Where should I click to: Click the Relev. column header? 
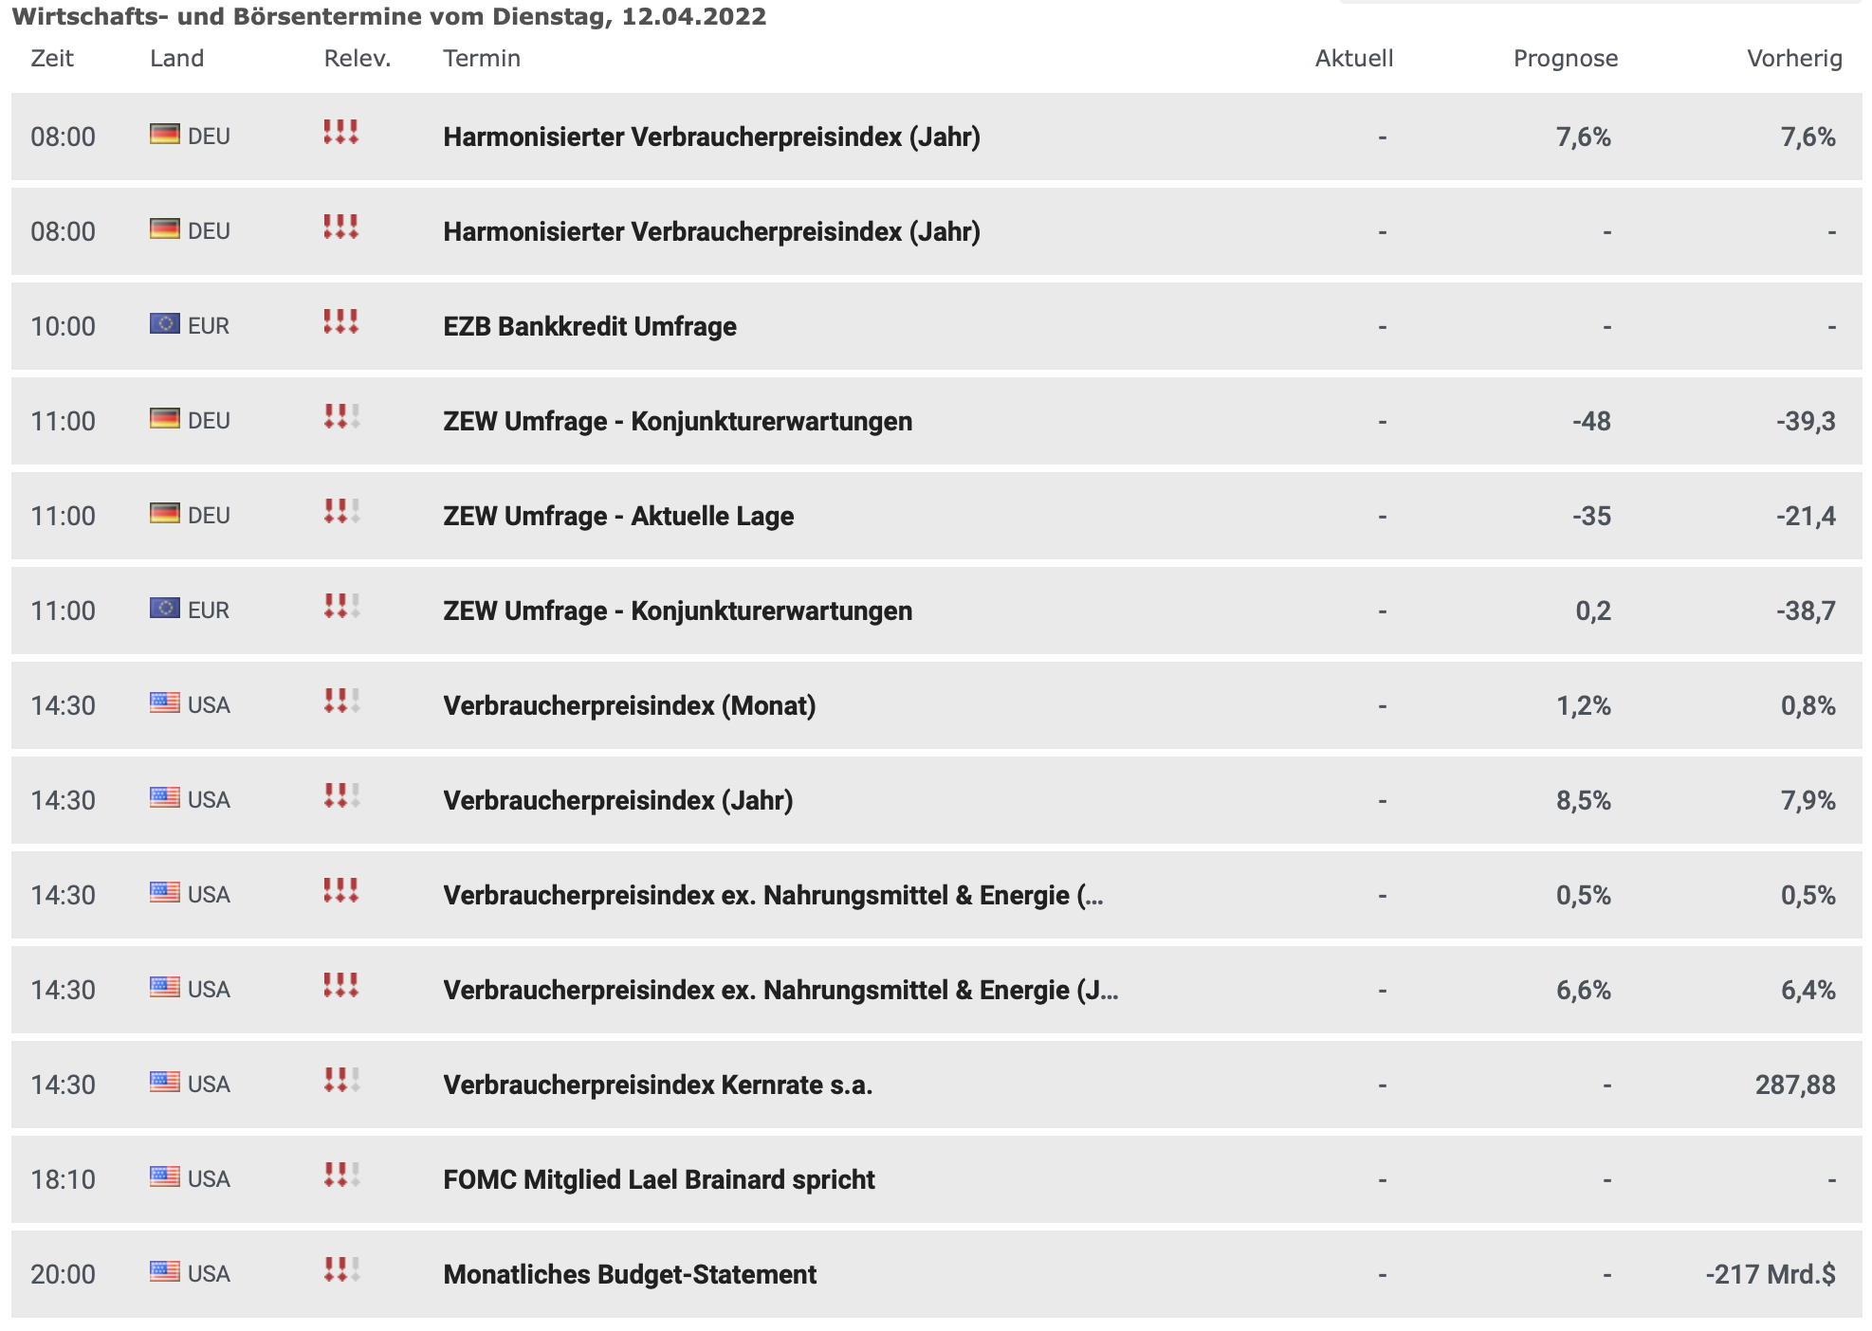[x=358, y=58]
